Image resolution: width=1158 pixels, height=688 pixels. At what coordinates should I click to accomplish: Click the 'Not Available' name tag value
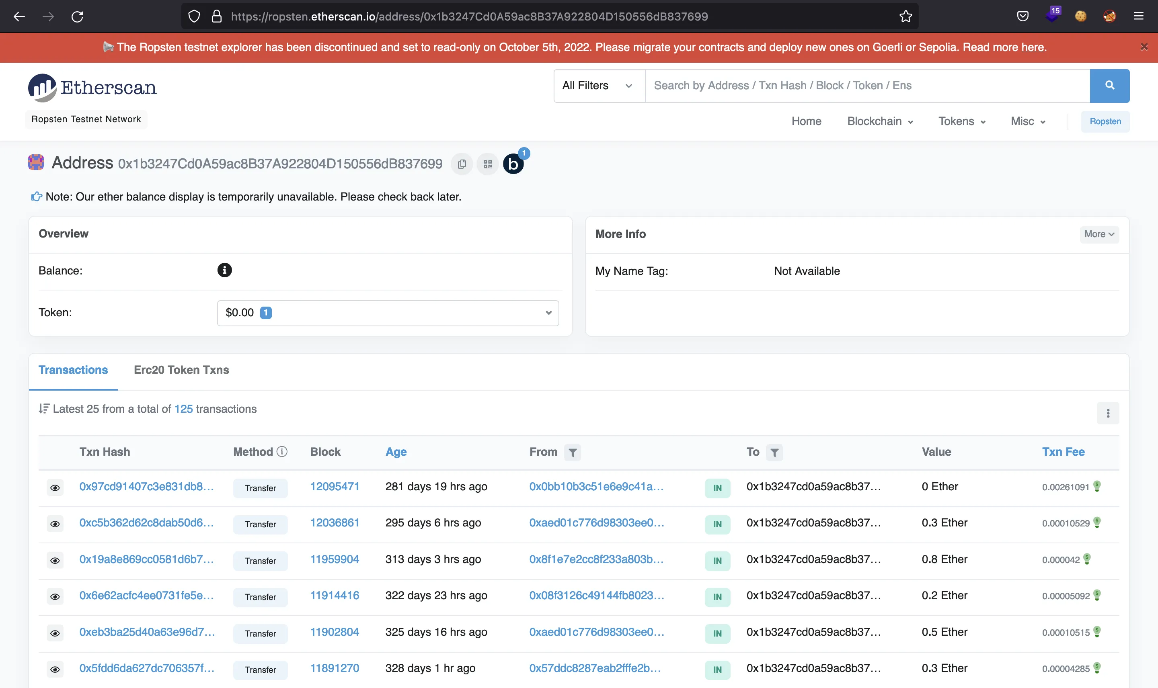click(x=807, y=271)
